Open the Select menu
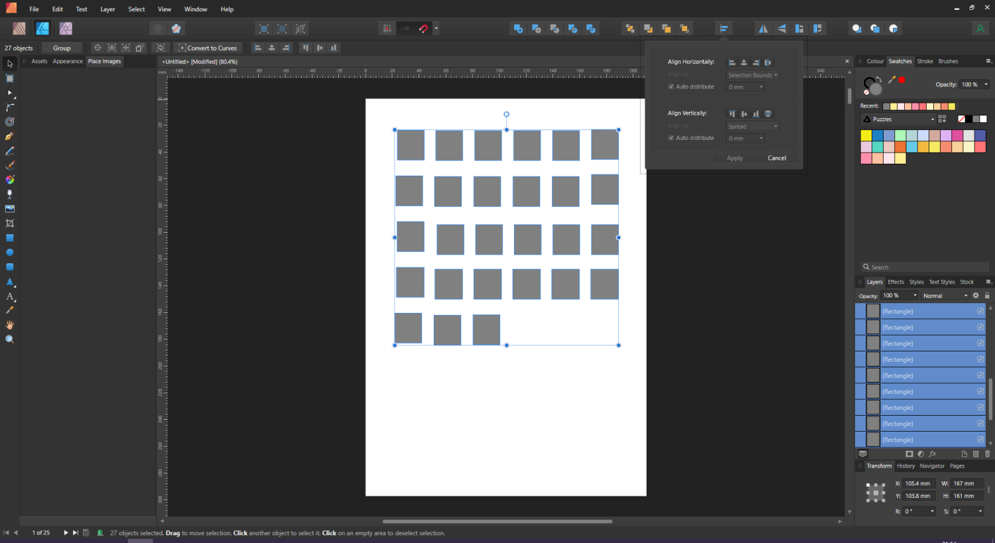995x543 pixels. coord(136,9)
